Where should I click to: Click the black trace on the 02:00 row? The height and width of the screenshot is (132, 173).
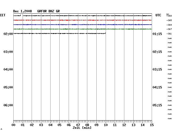pos(60,33)
